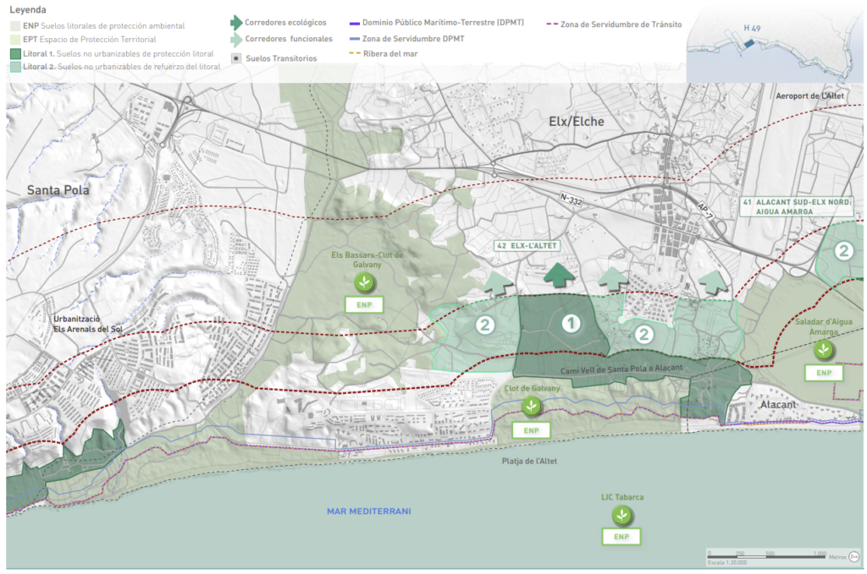Click the dark green ecological corridor arrow on map
Image resolution: width=867 pixels, height=574 pixels.
coord(558,276)
